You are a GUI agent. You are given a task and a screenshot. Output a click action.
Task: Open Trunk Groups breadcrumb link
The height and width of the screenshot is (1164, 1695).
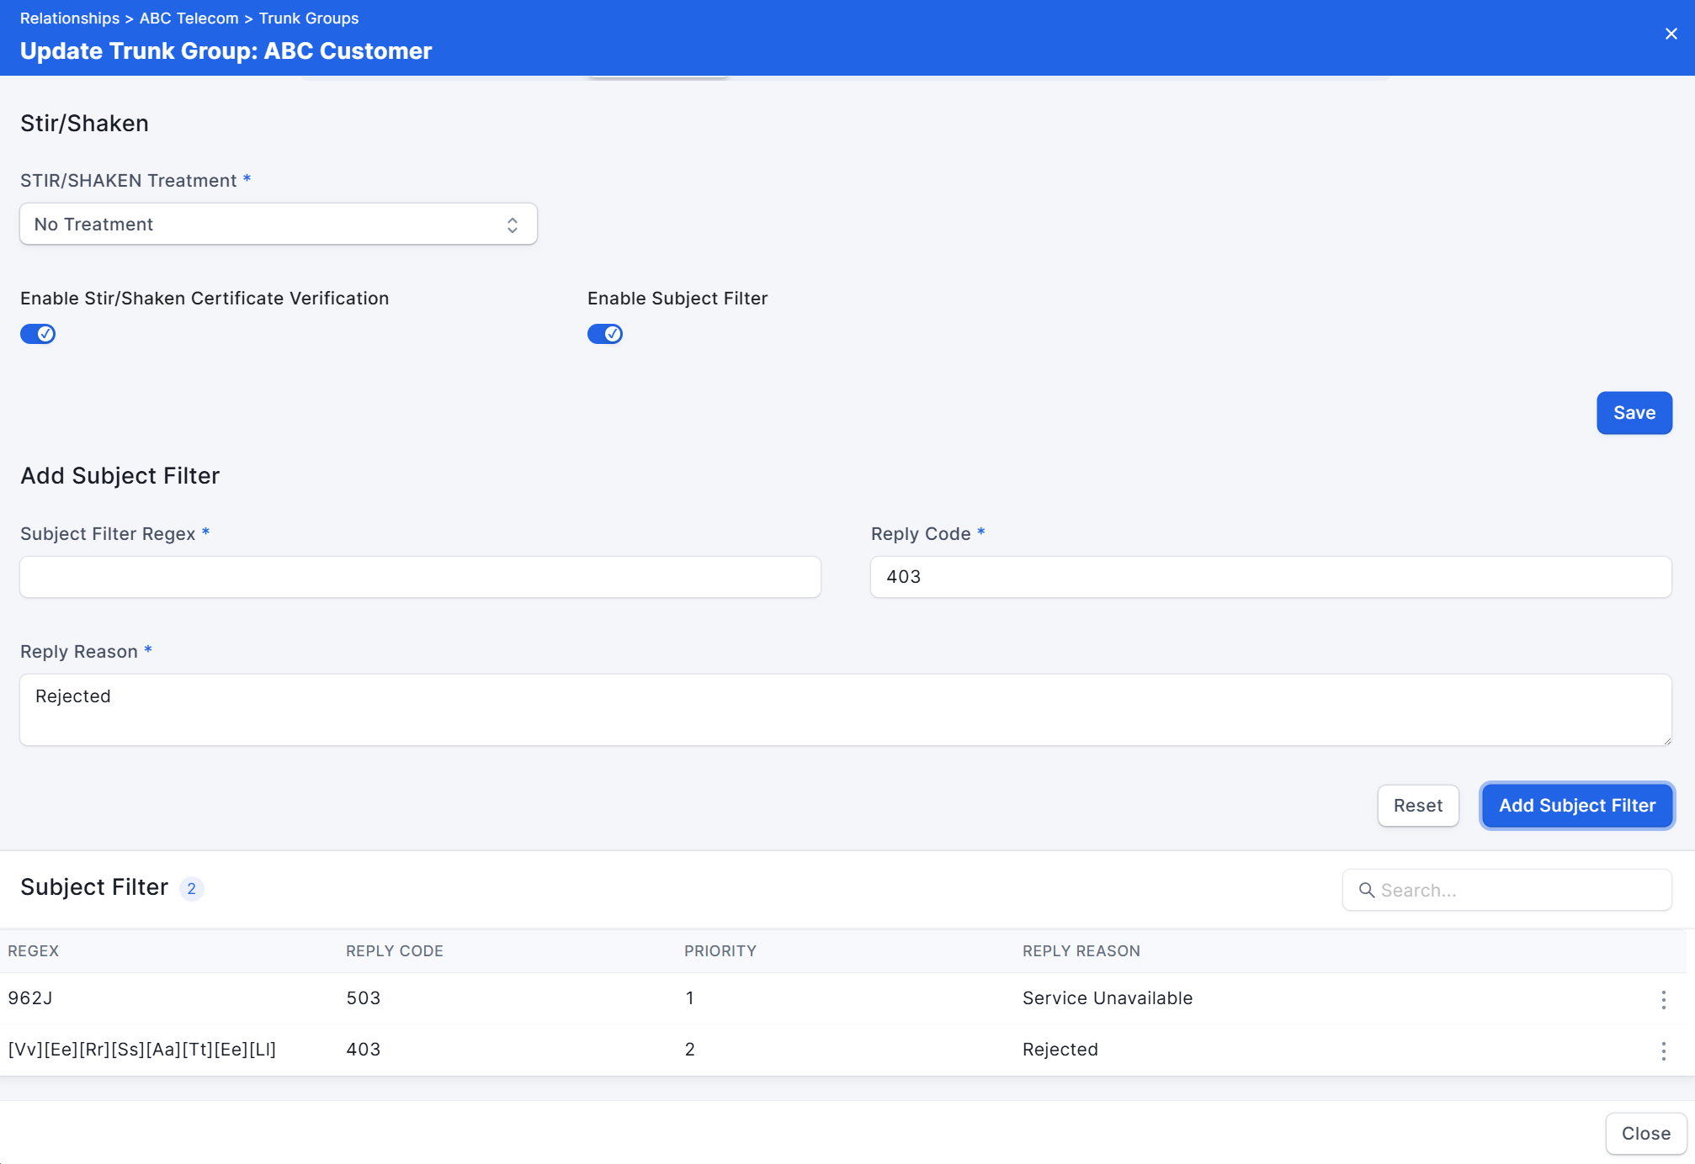pyautogui.click(x=308, y=19)
